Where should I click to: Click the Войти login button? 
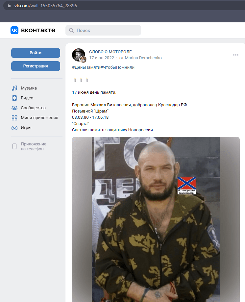tap(36, 53)
